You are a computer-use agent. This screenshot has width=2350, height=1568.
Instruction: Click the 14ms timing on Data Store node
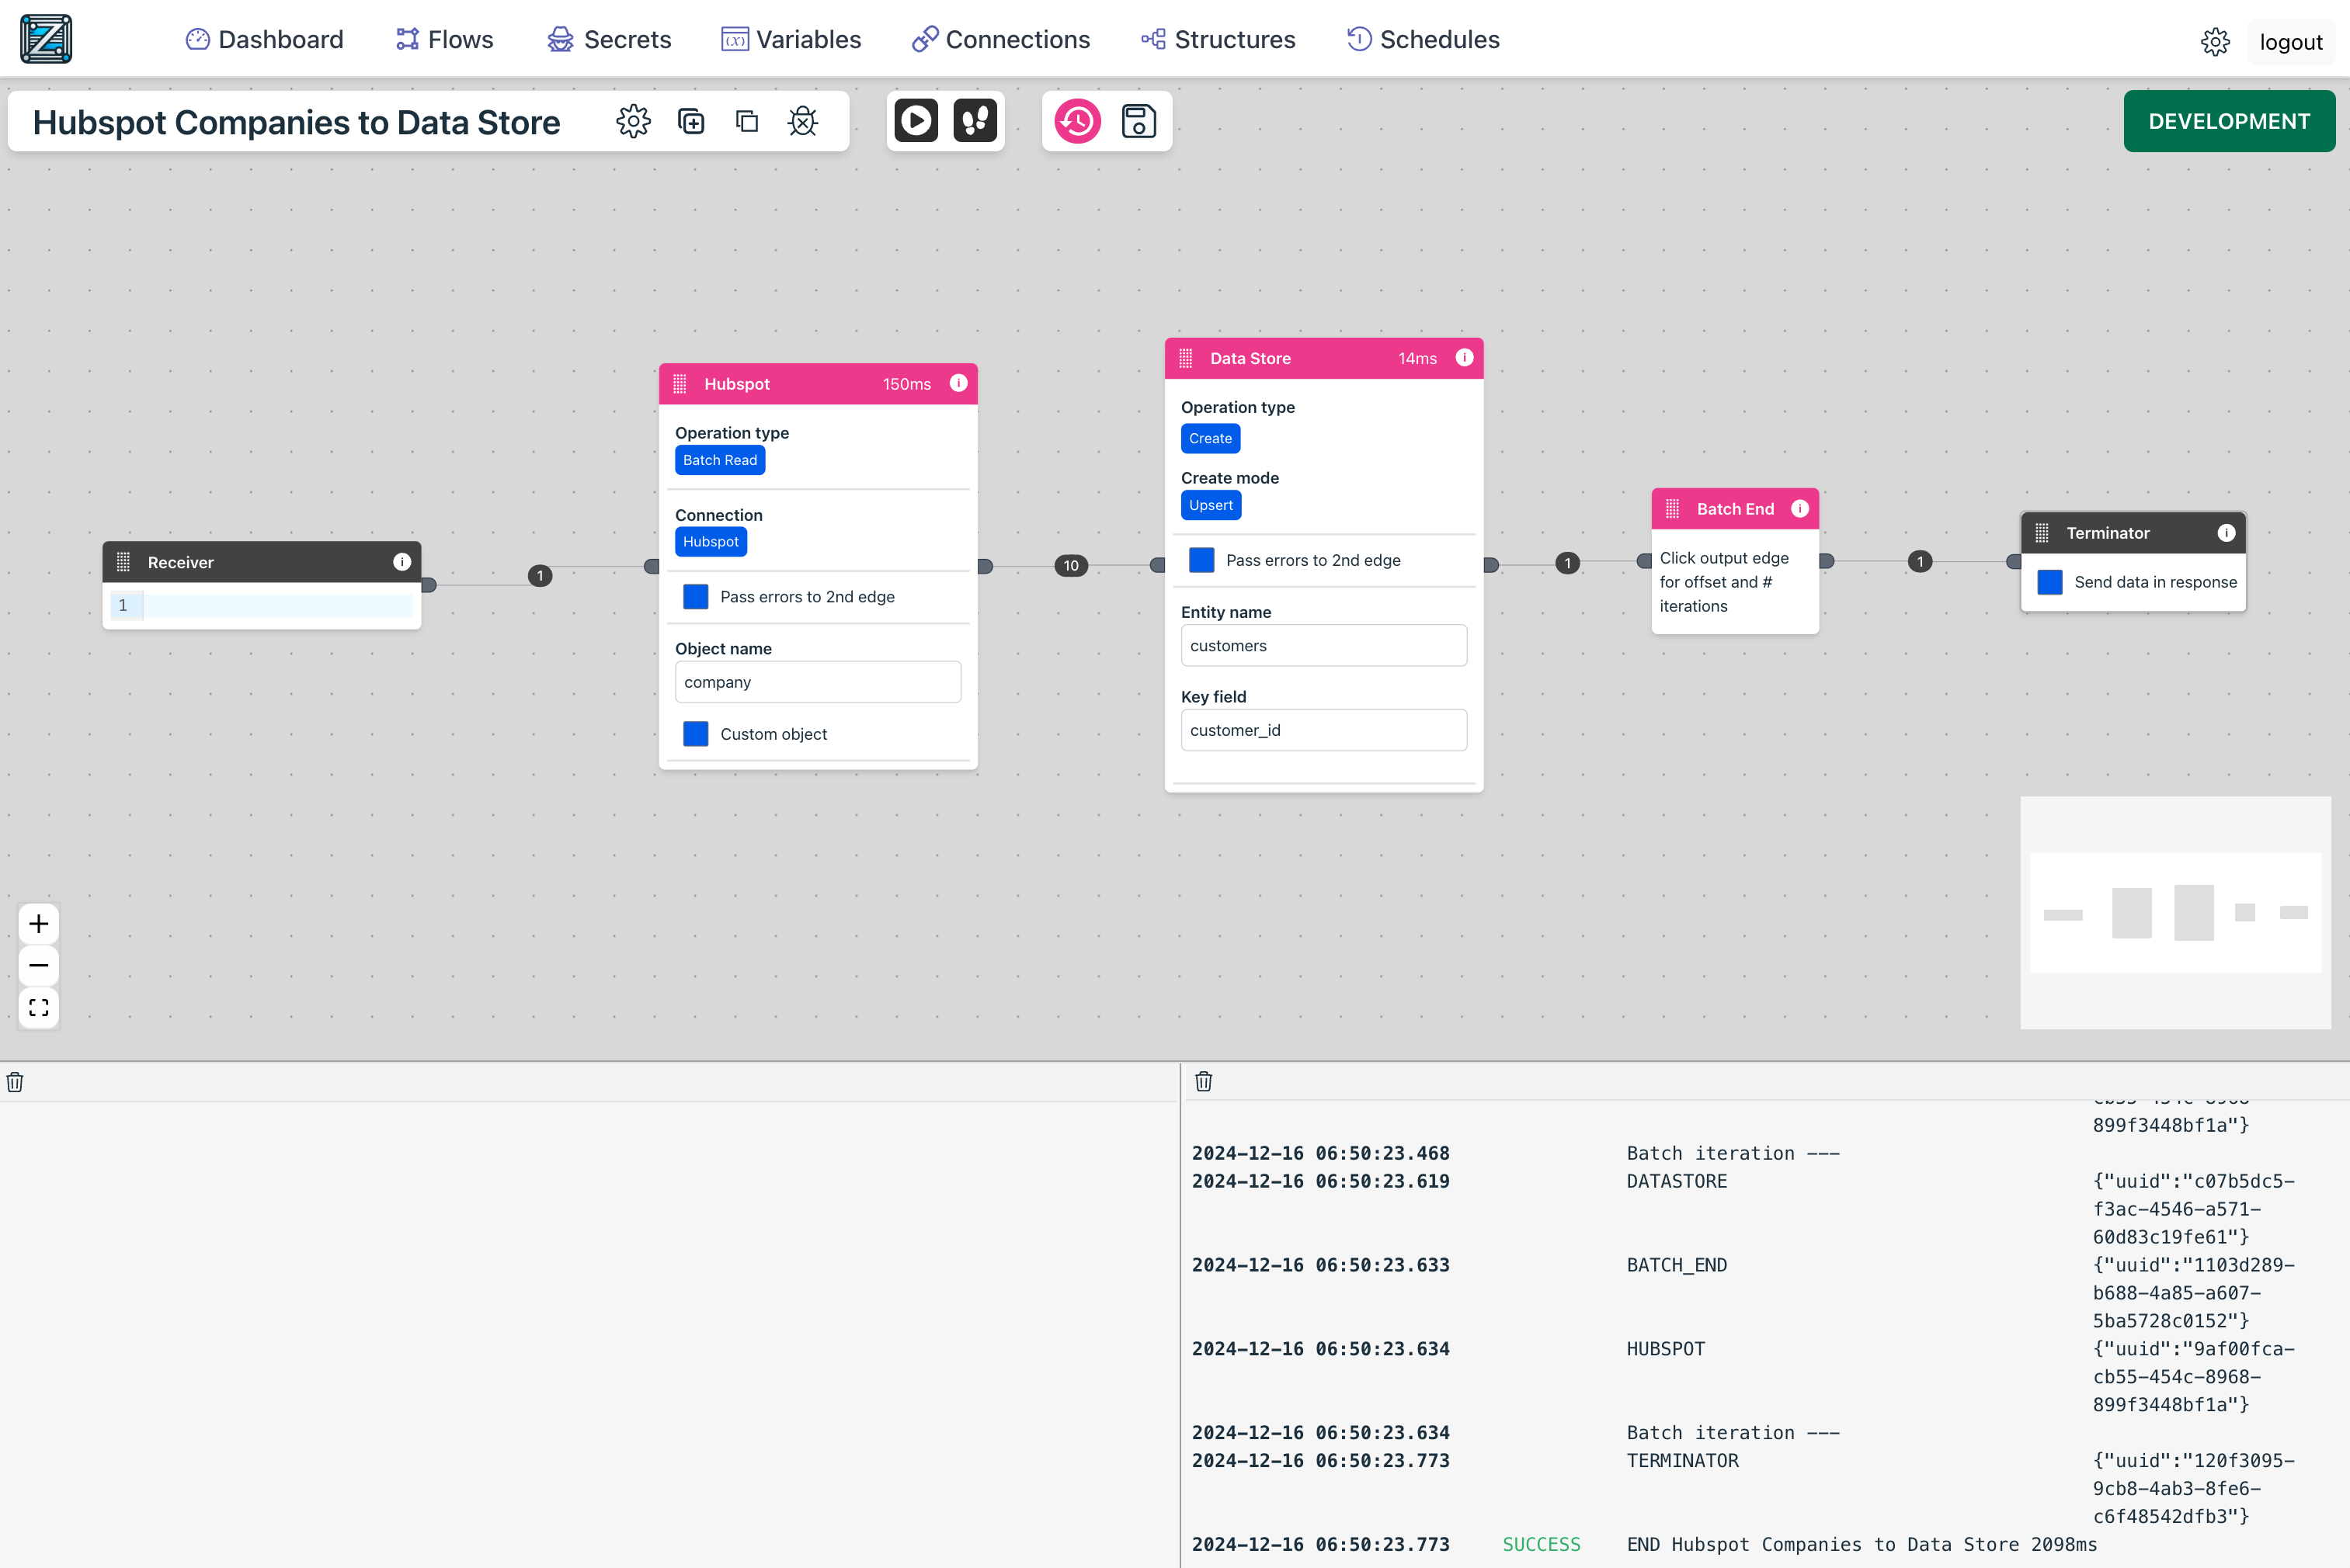1417,358
